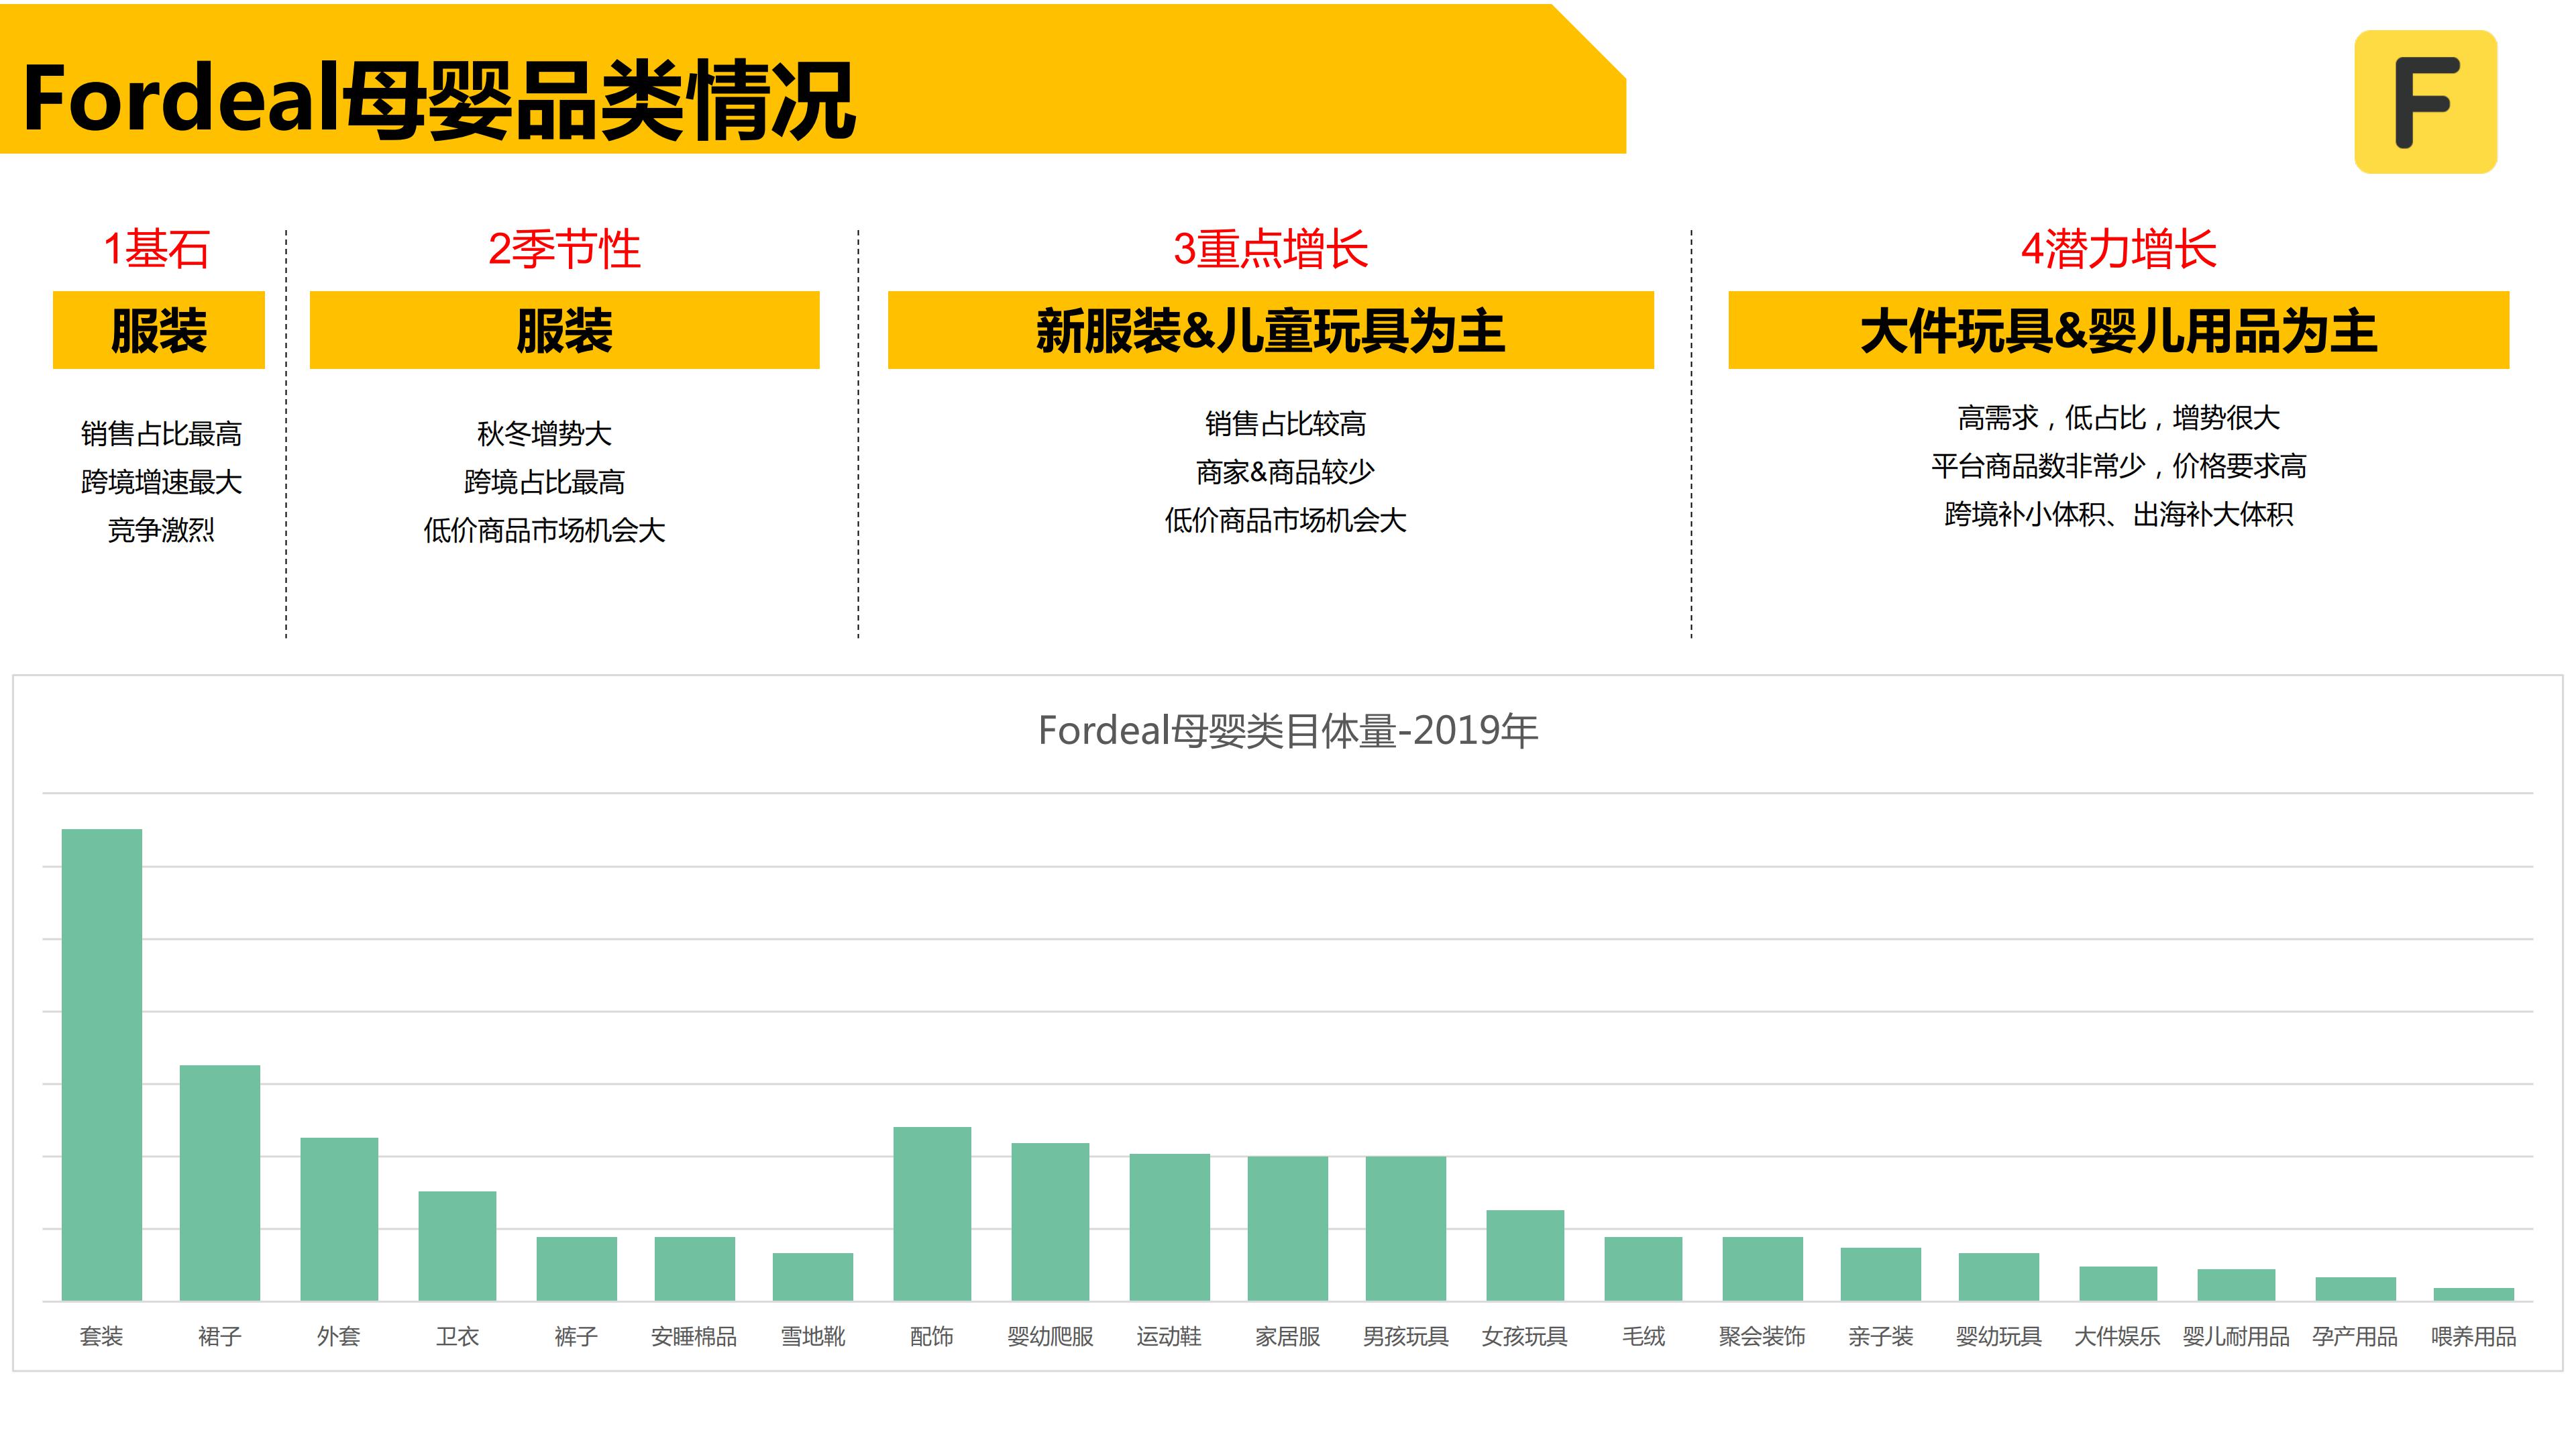This screenshot has height=1449, width=2576.
Task: Click the text 跨境补小体积、出海补大体积
Action: 2118,514
